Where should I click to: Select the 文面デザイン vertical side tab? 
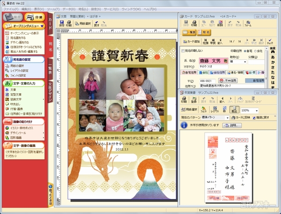50,92
